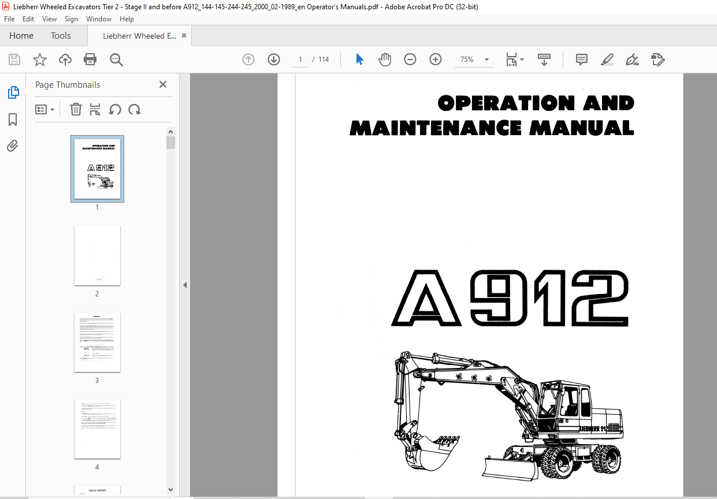Image resolution: width=717 pixels, height=499 pixels.
Task: Delete selected page with trash icon
Action: pos(76,109)
